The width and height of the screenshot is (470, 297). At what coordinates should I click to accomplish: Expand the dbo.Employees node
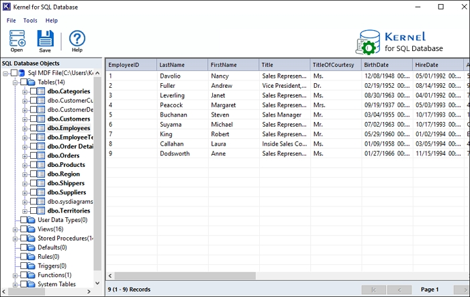click(x=25, y=129)
